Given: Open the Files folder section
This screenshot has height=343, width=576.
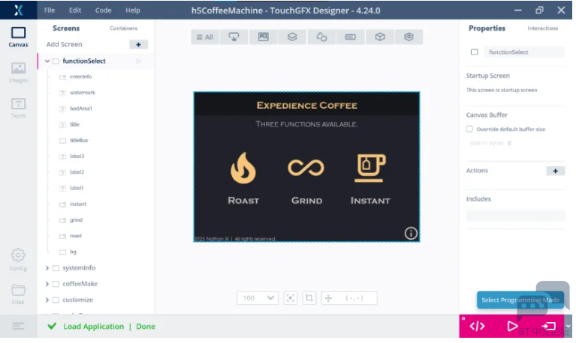Looking at the screenshot, I should [x=18, y=294].
